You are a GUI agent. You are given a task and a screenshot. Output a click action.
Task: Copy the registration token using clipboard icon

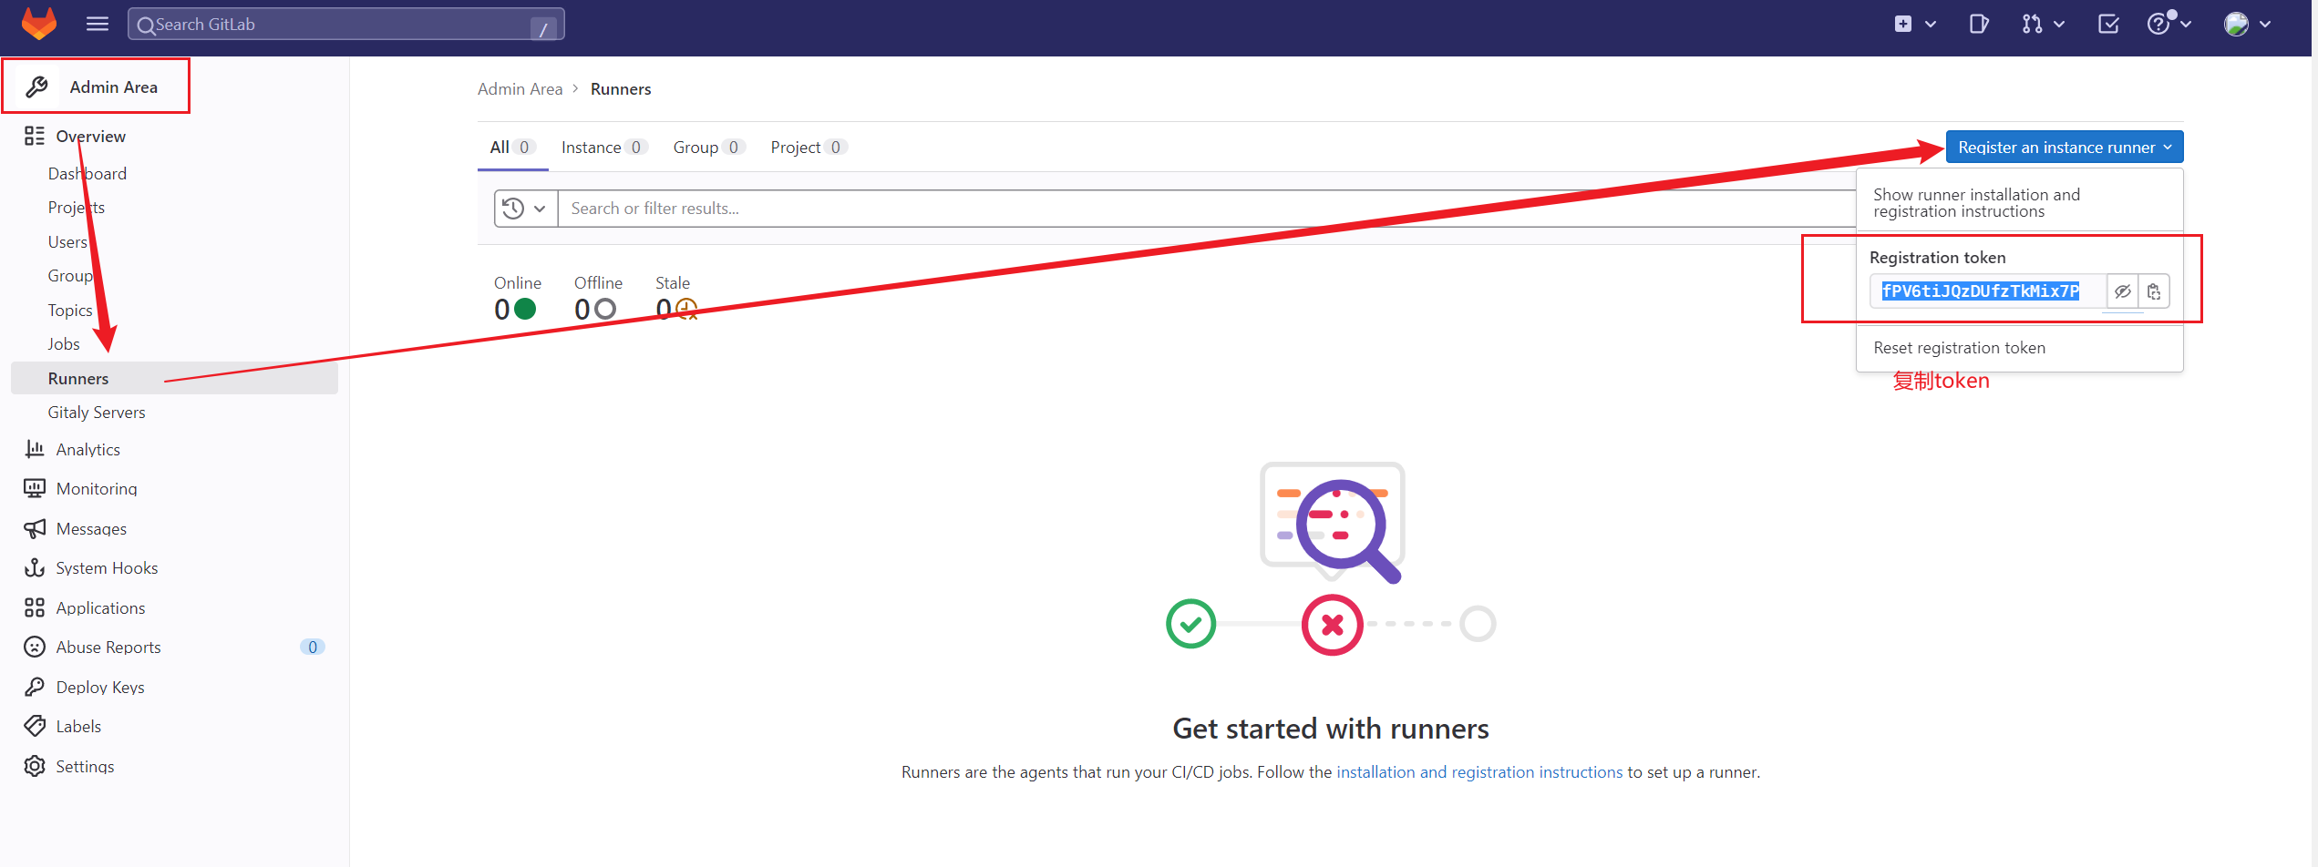[2154, 291]
